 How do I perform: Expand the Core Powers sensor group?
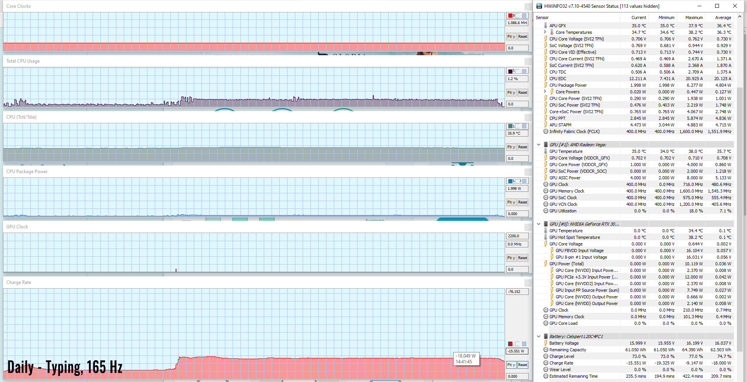pos(545,92)
